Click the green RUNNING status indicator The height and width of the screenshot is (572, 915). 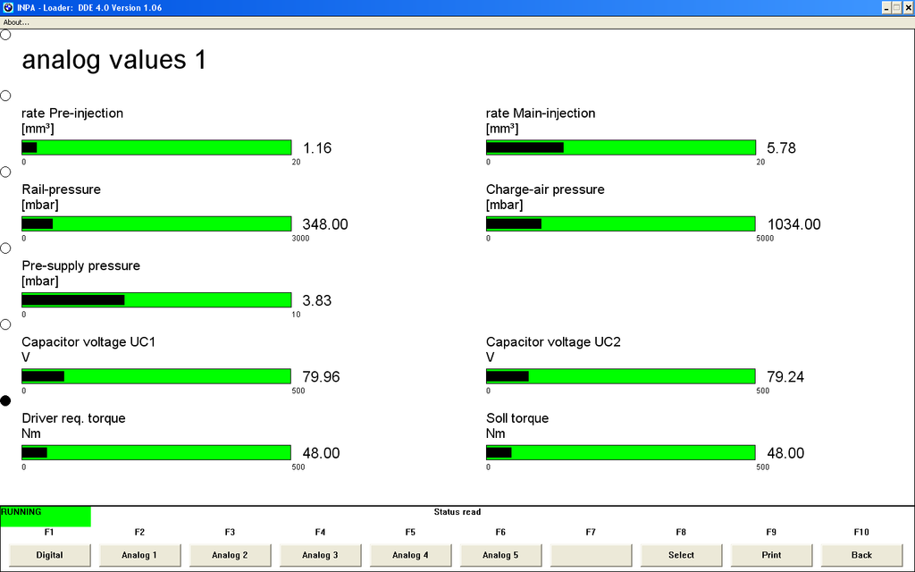tap(45, 516)
